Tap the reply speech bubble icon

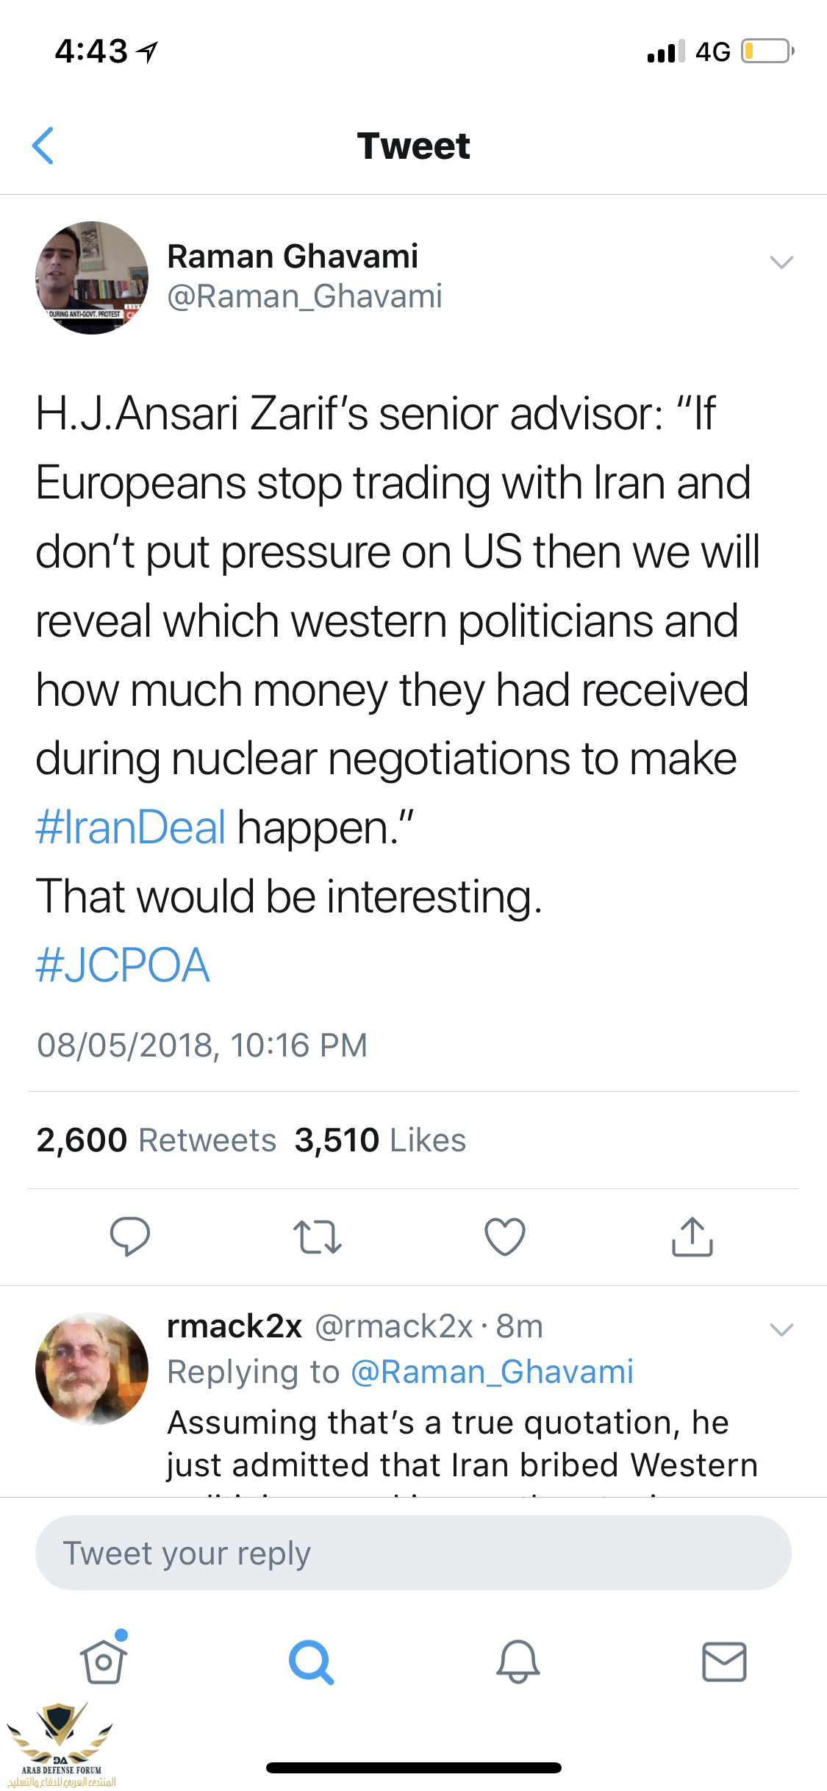coord(130,1235)
